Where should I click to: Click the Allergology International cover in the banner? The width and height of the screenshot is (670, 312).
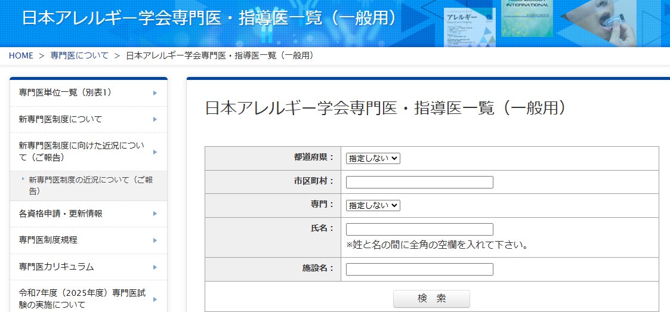[x=526, y=18]
